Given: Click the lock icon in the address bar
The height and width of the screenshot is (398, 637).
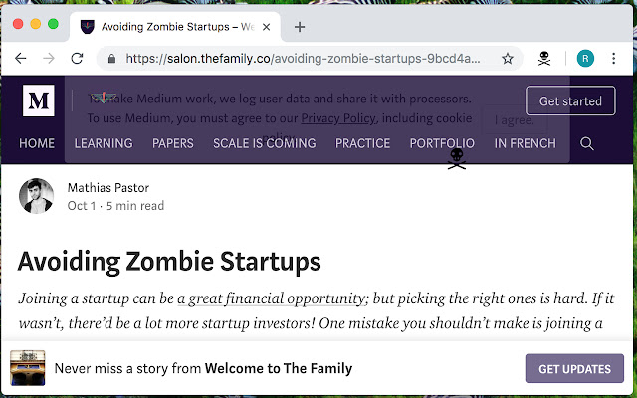Looking at the screenshot, I should point(111,59).
